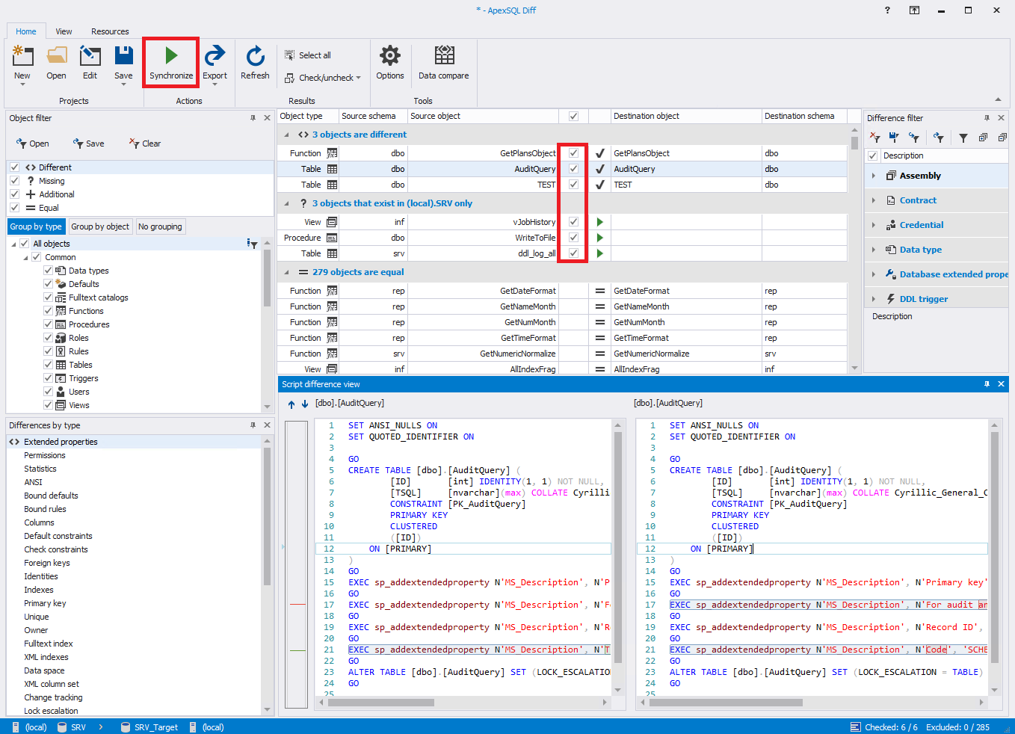
Task: Expand the Contract filter node
Action: coord(874,200)
